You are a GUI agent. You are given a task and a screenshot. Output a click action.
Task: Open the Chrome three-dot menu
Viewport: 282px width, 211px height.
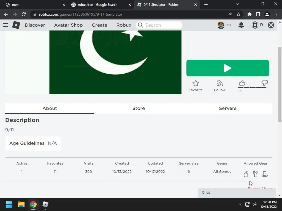click(x=276, y=14)
